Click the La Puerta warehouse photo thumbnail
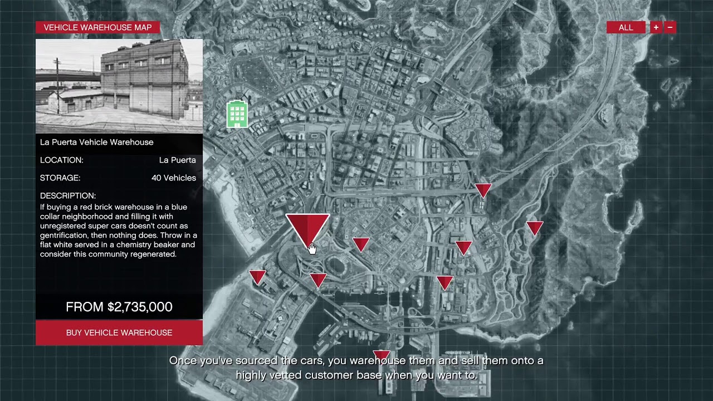713x401 pixels. click(x=119, y=86)
